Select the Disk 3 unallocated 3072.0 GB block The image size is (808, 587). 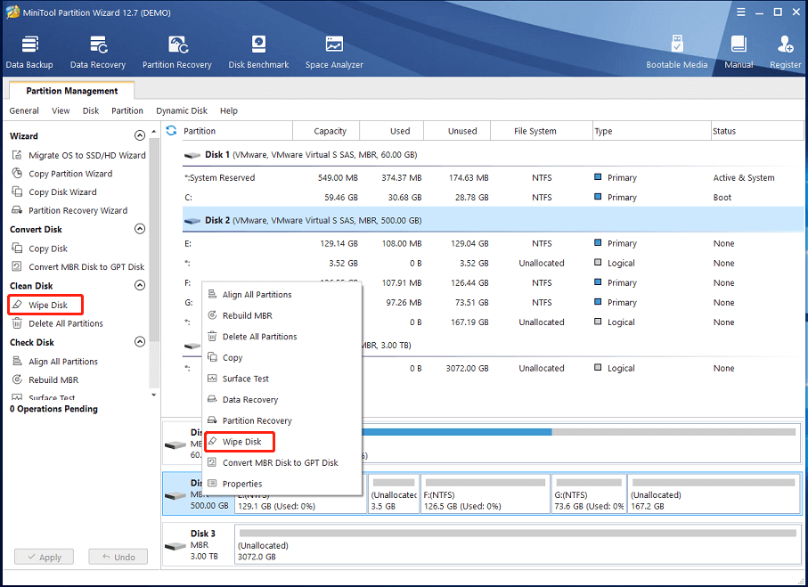pos(518,544)
